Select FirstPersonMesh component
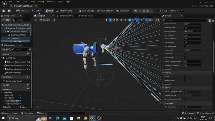The width and height of the screenshot is (215, 121). [x=18, y=35]
